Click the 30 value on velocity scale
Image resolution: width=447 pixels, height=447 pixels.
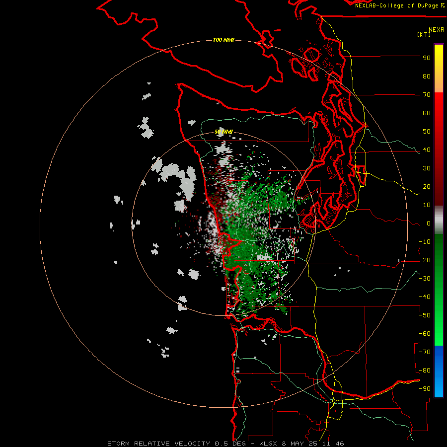pos(427,168)
